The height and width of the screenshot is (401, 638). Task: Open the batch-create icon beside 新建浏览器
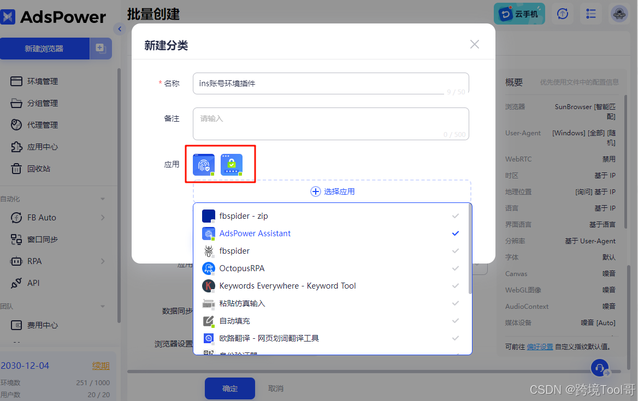pos(101,49)
